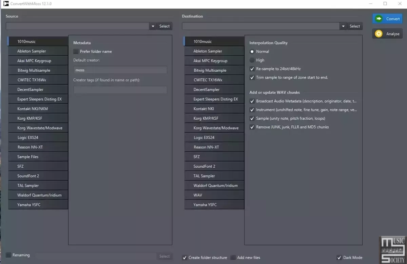The width and height of the screenshot is (407, 264).
Task: Select Korg Wavestate/Modwave source tab
Action: coord(38,128)
